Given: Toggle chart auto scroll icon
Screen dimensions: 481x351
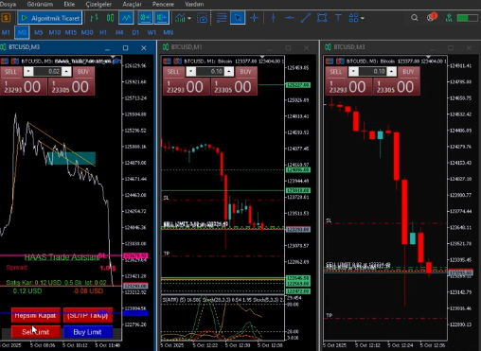Looking at the screenshot, I should (x=145, y=18).
